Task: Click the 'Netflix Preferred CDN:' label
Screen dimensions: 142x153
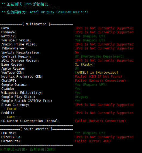Action: click(22, 77)
